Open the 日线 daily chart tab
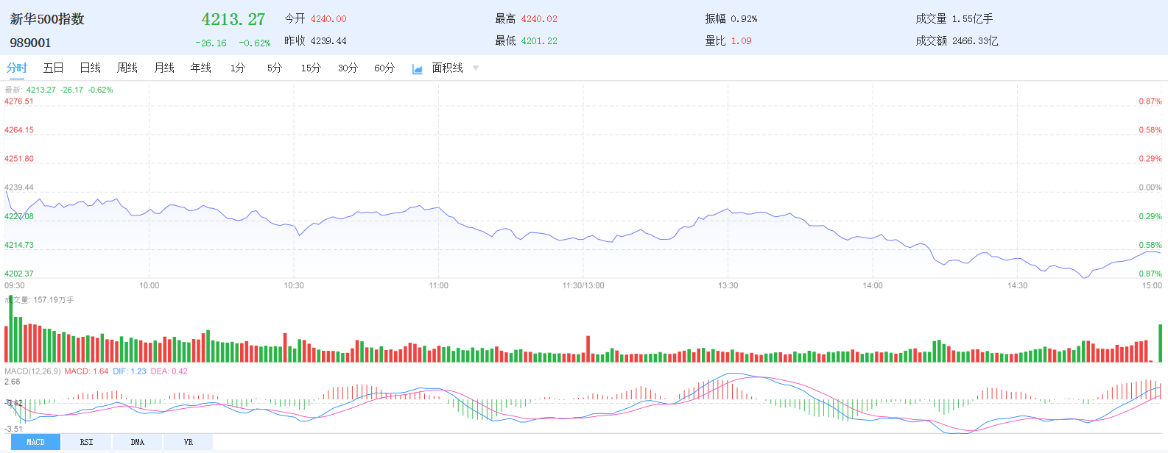 [91, 68]
